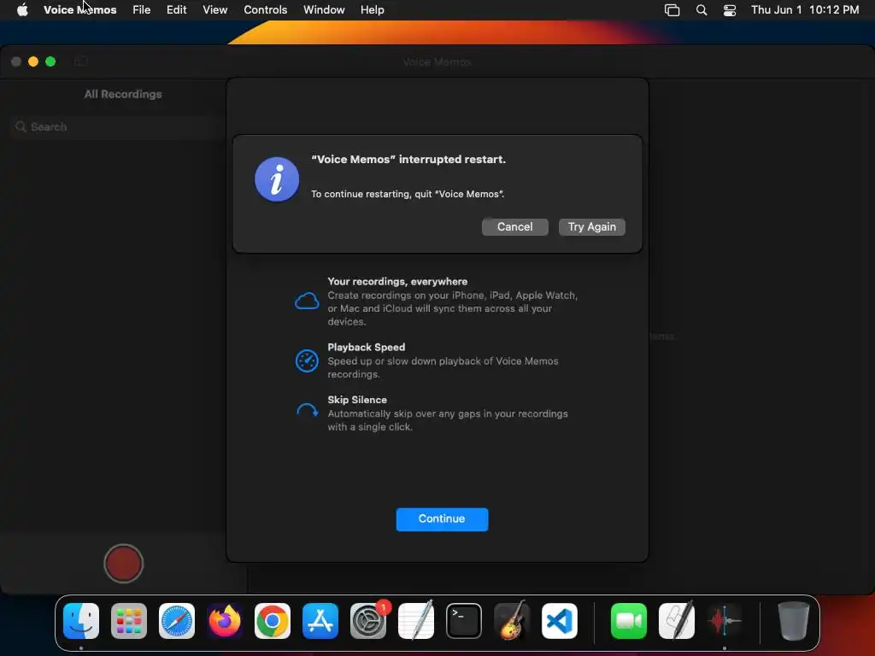
Task: Click the Cancel button in restart dialog
Action: click(x=514, y=227)
